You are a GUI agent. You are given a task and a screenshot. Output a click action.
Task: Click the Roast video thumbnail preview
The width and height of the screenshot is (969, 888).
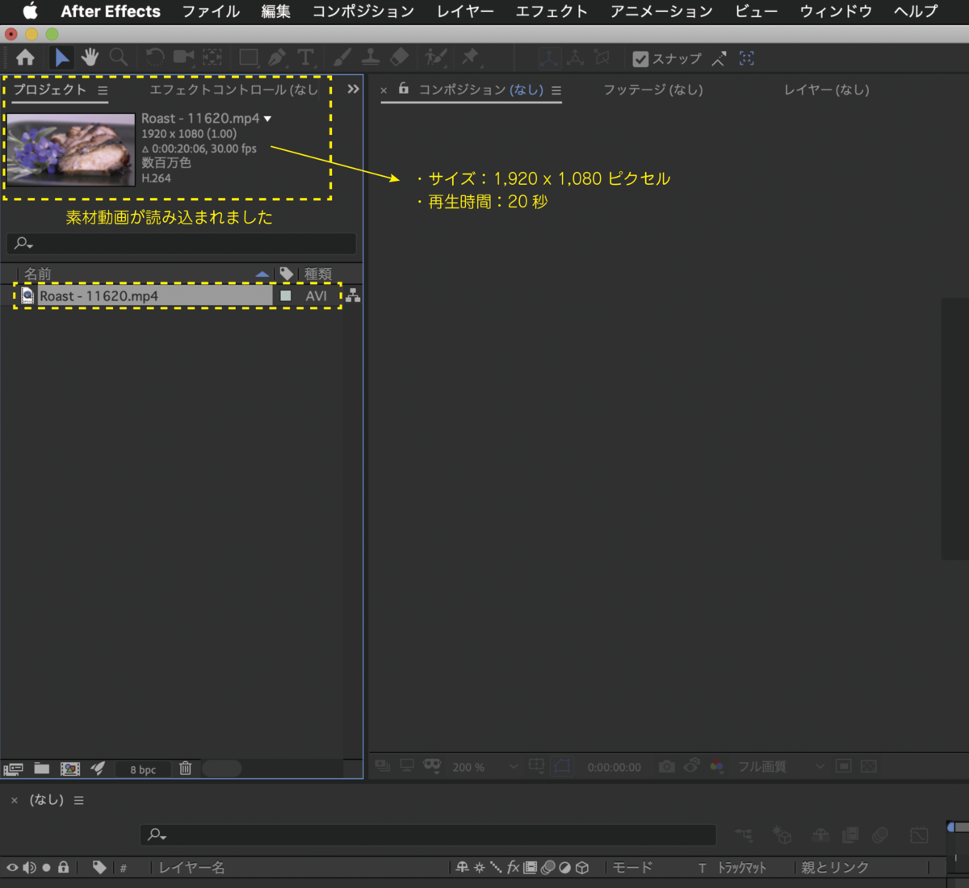[x=71, y=149]
